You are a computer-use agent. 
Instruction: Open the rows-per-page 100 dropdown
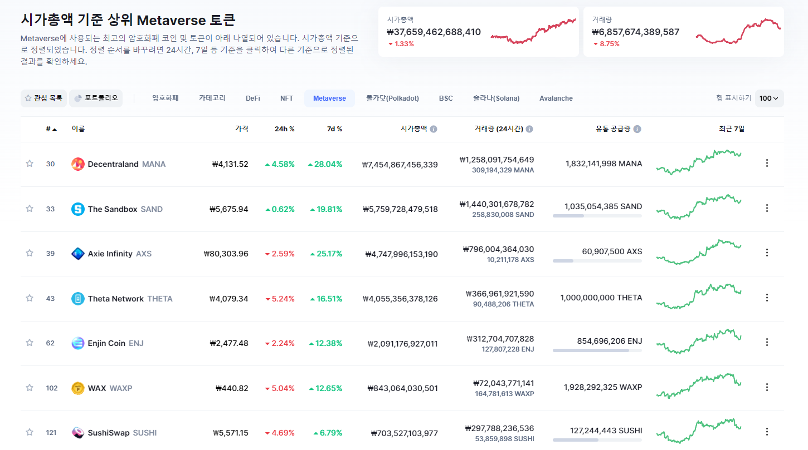(770, 98)
